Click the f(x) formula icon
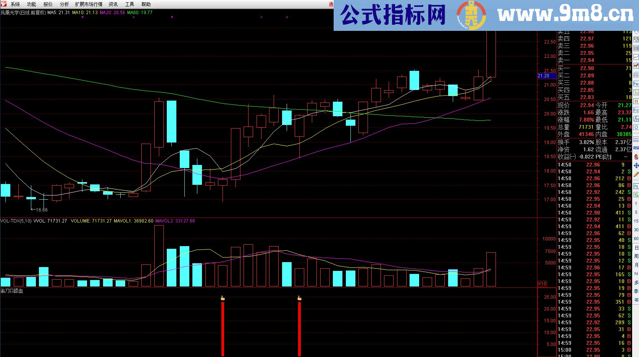Screen dimensions: 639x357 [x=636, y=119]
